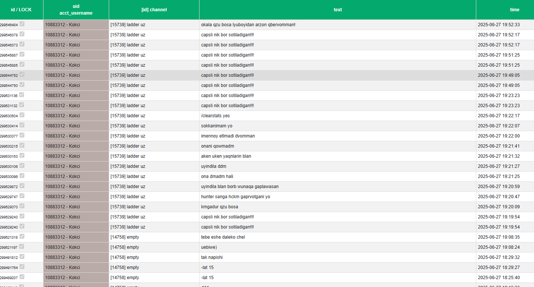
Task: Click the 'kmgadur qzu bosa' message
Action: (x=220, y=207)
